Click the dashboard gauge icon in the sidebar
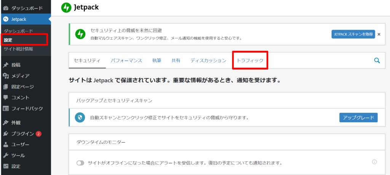This screenshot has height=175, width=390. click(x=6, y=8)
